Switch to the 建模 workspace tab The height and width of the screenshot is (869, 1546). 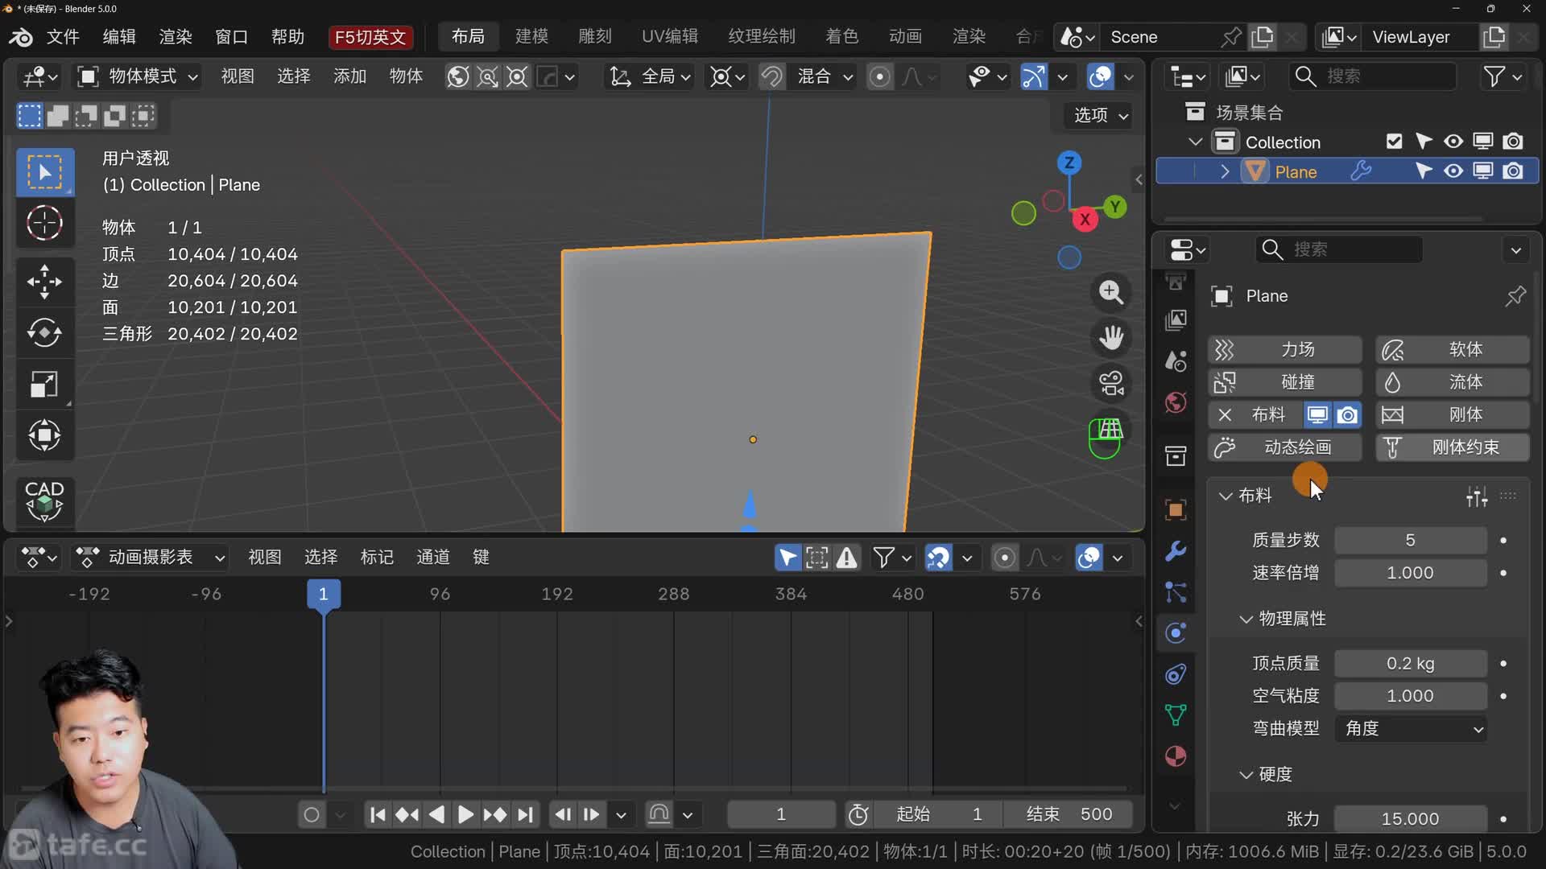[x=531, y=36]
